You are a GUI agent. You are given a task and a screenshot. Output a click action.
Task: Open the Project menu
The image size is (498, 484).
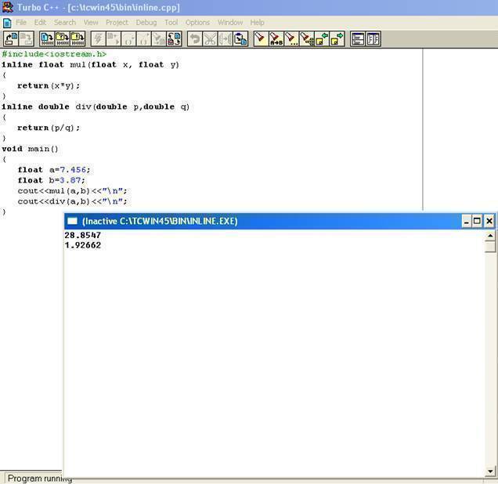click(x=117, y=23)
